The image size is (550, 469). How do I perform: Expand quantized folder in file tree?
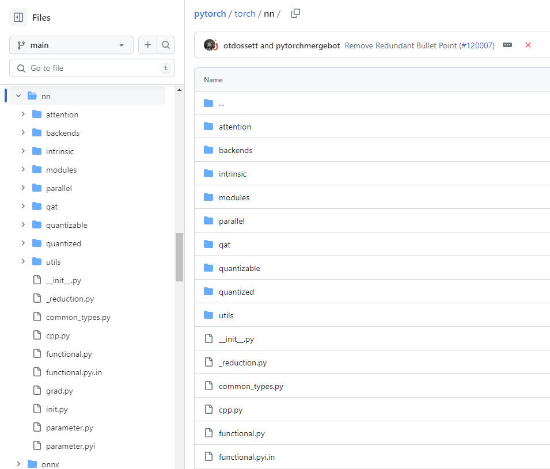point(23,243)
